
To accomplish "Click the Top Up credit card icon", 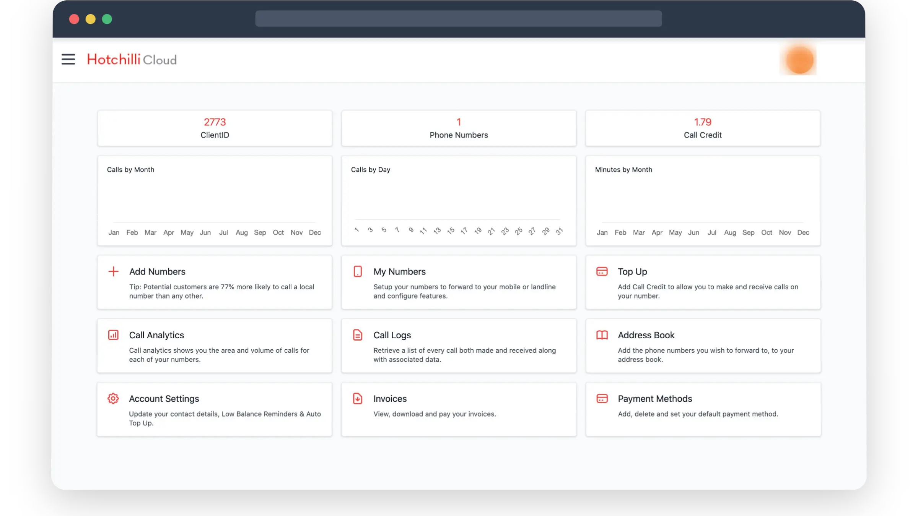I will pyautogui.click(x=602, y=272).
